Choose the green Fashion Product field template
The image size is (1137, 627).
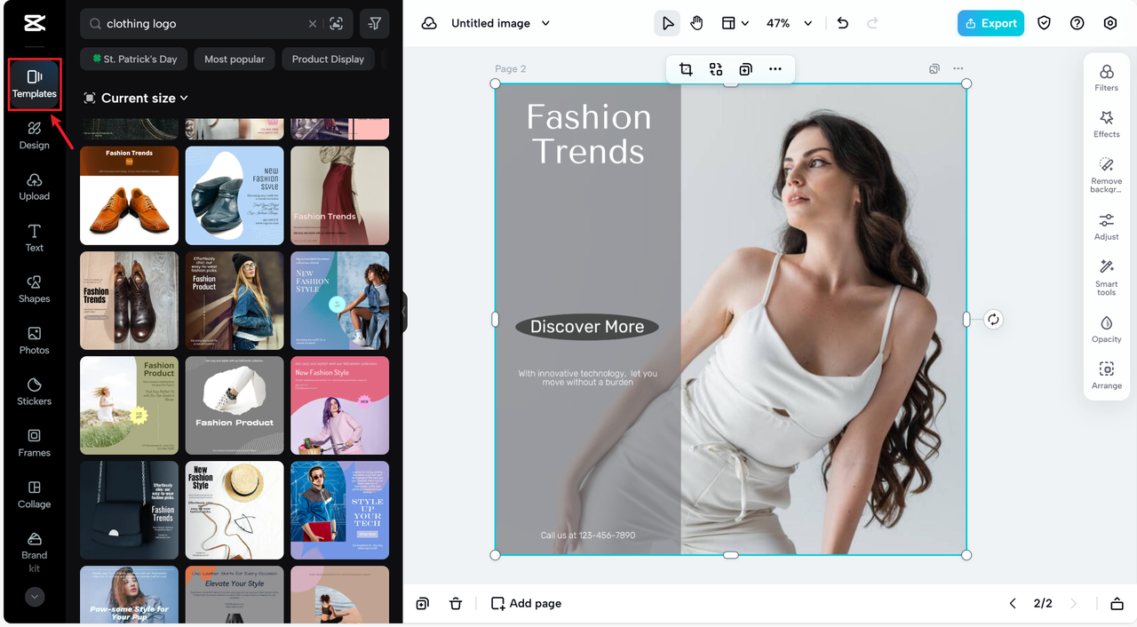130,406
